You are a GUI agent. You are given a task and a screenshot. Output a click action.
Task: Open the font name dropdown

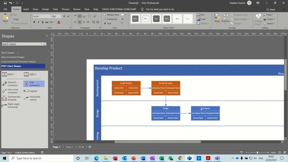pyautogui.click(x=51, y=16)
